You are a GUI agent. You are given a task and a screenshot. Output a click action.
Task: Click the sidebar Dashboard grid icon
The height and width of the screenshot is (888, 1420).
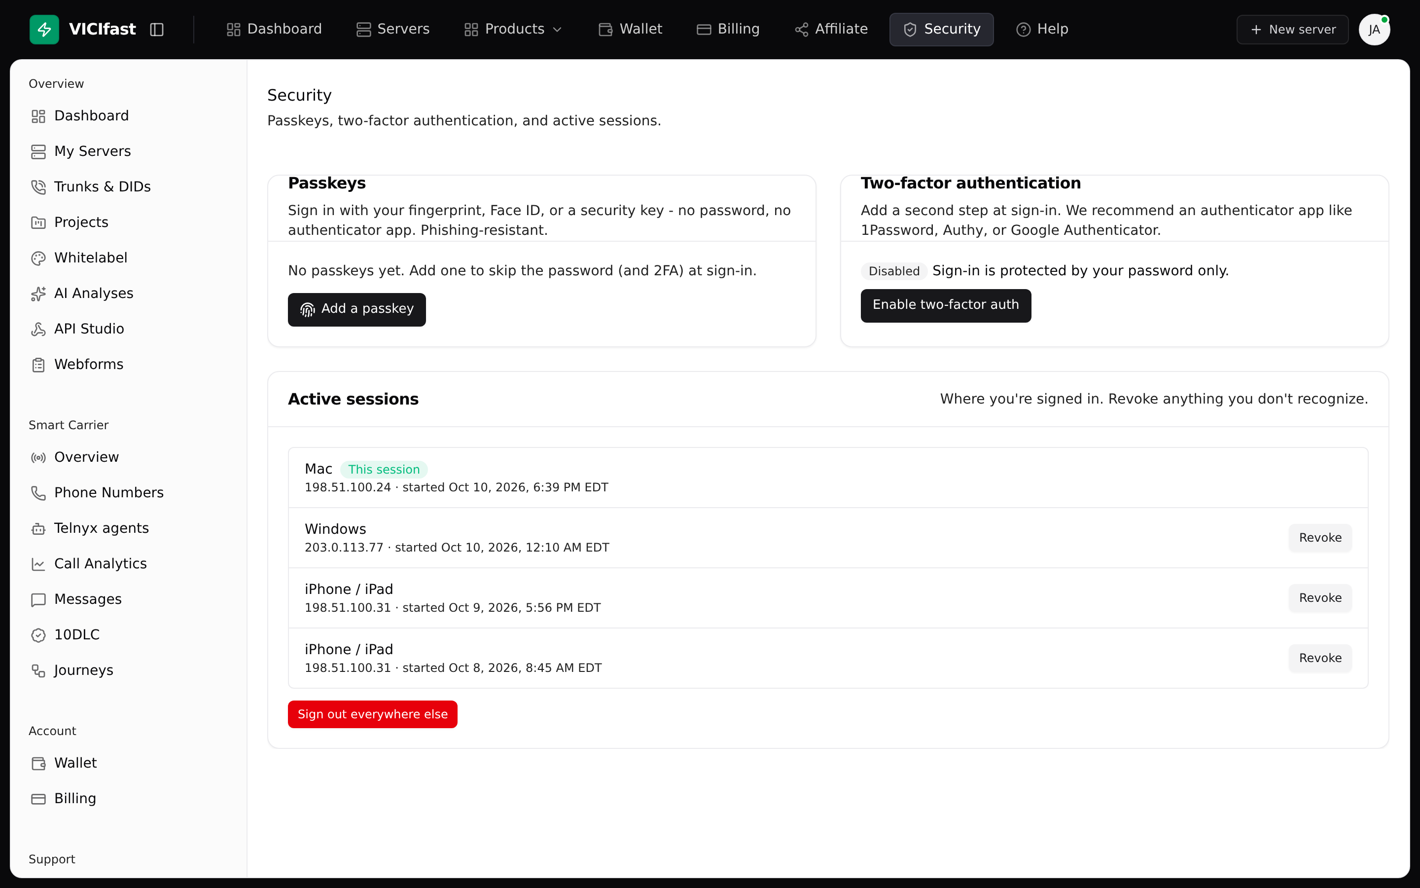click(38, 116)
